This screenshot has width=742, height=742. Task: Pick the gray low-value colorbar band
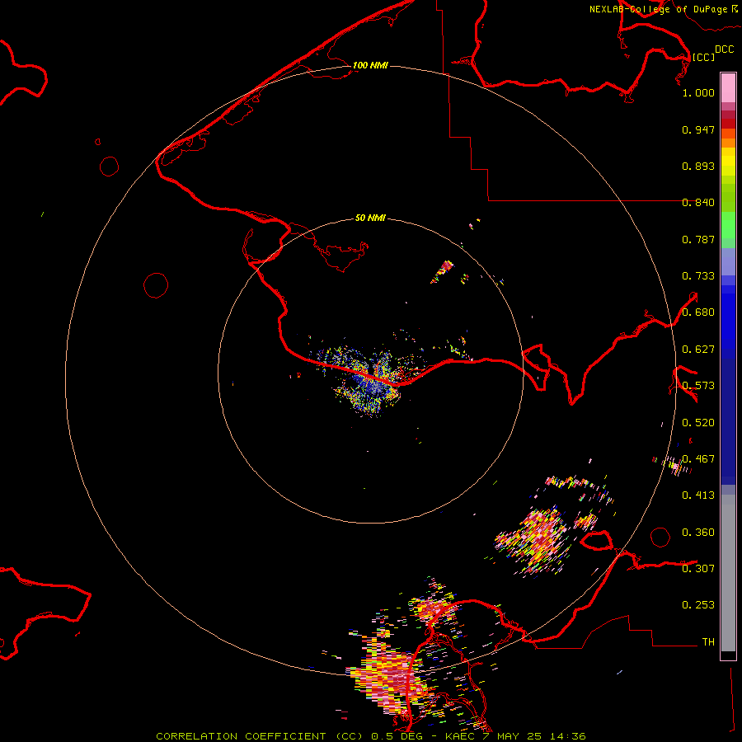pos(728,577)
